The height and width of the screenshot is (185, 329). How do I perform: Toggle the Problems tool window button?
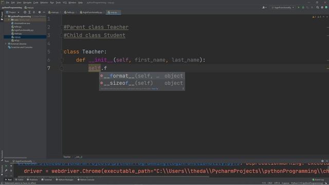[x=32, y=180]
